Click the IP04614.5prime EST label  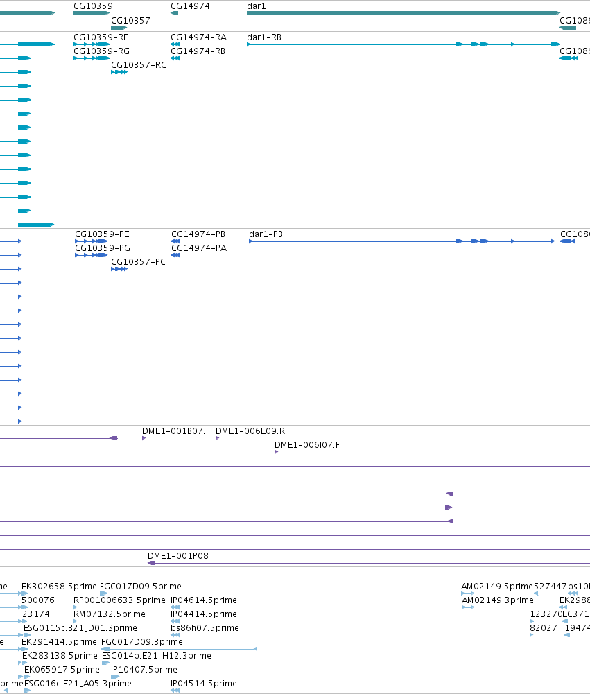pyautogui.click(x=204, y=600)
